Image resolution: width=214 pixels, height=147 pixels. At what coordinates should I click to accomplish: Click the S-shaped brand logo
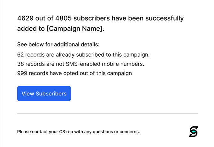pyautogui.click(x=193, y=131)
